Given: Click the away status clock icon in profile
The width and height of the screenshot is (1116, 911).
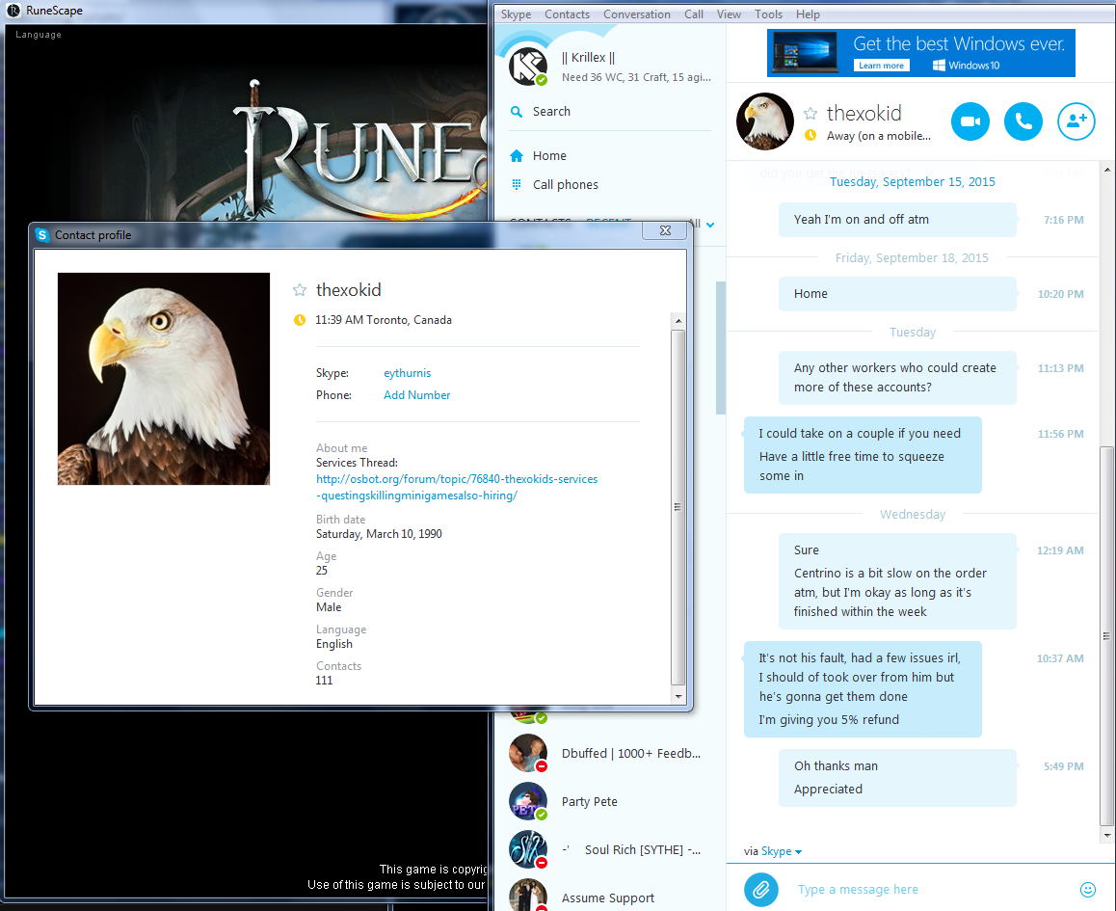Looking at the screenshot, I should pyautogui.click(x=300, y=320).
